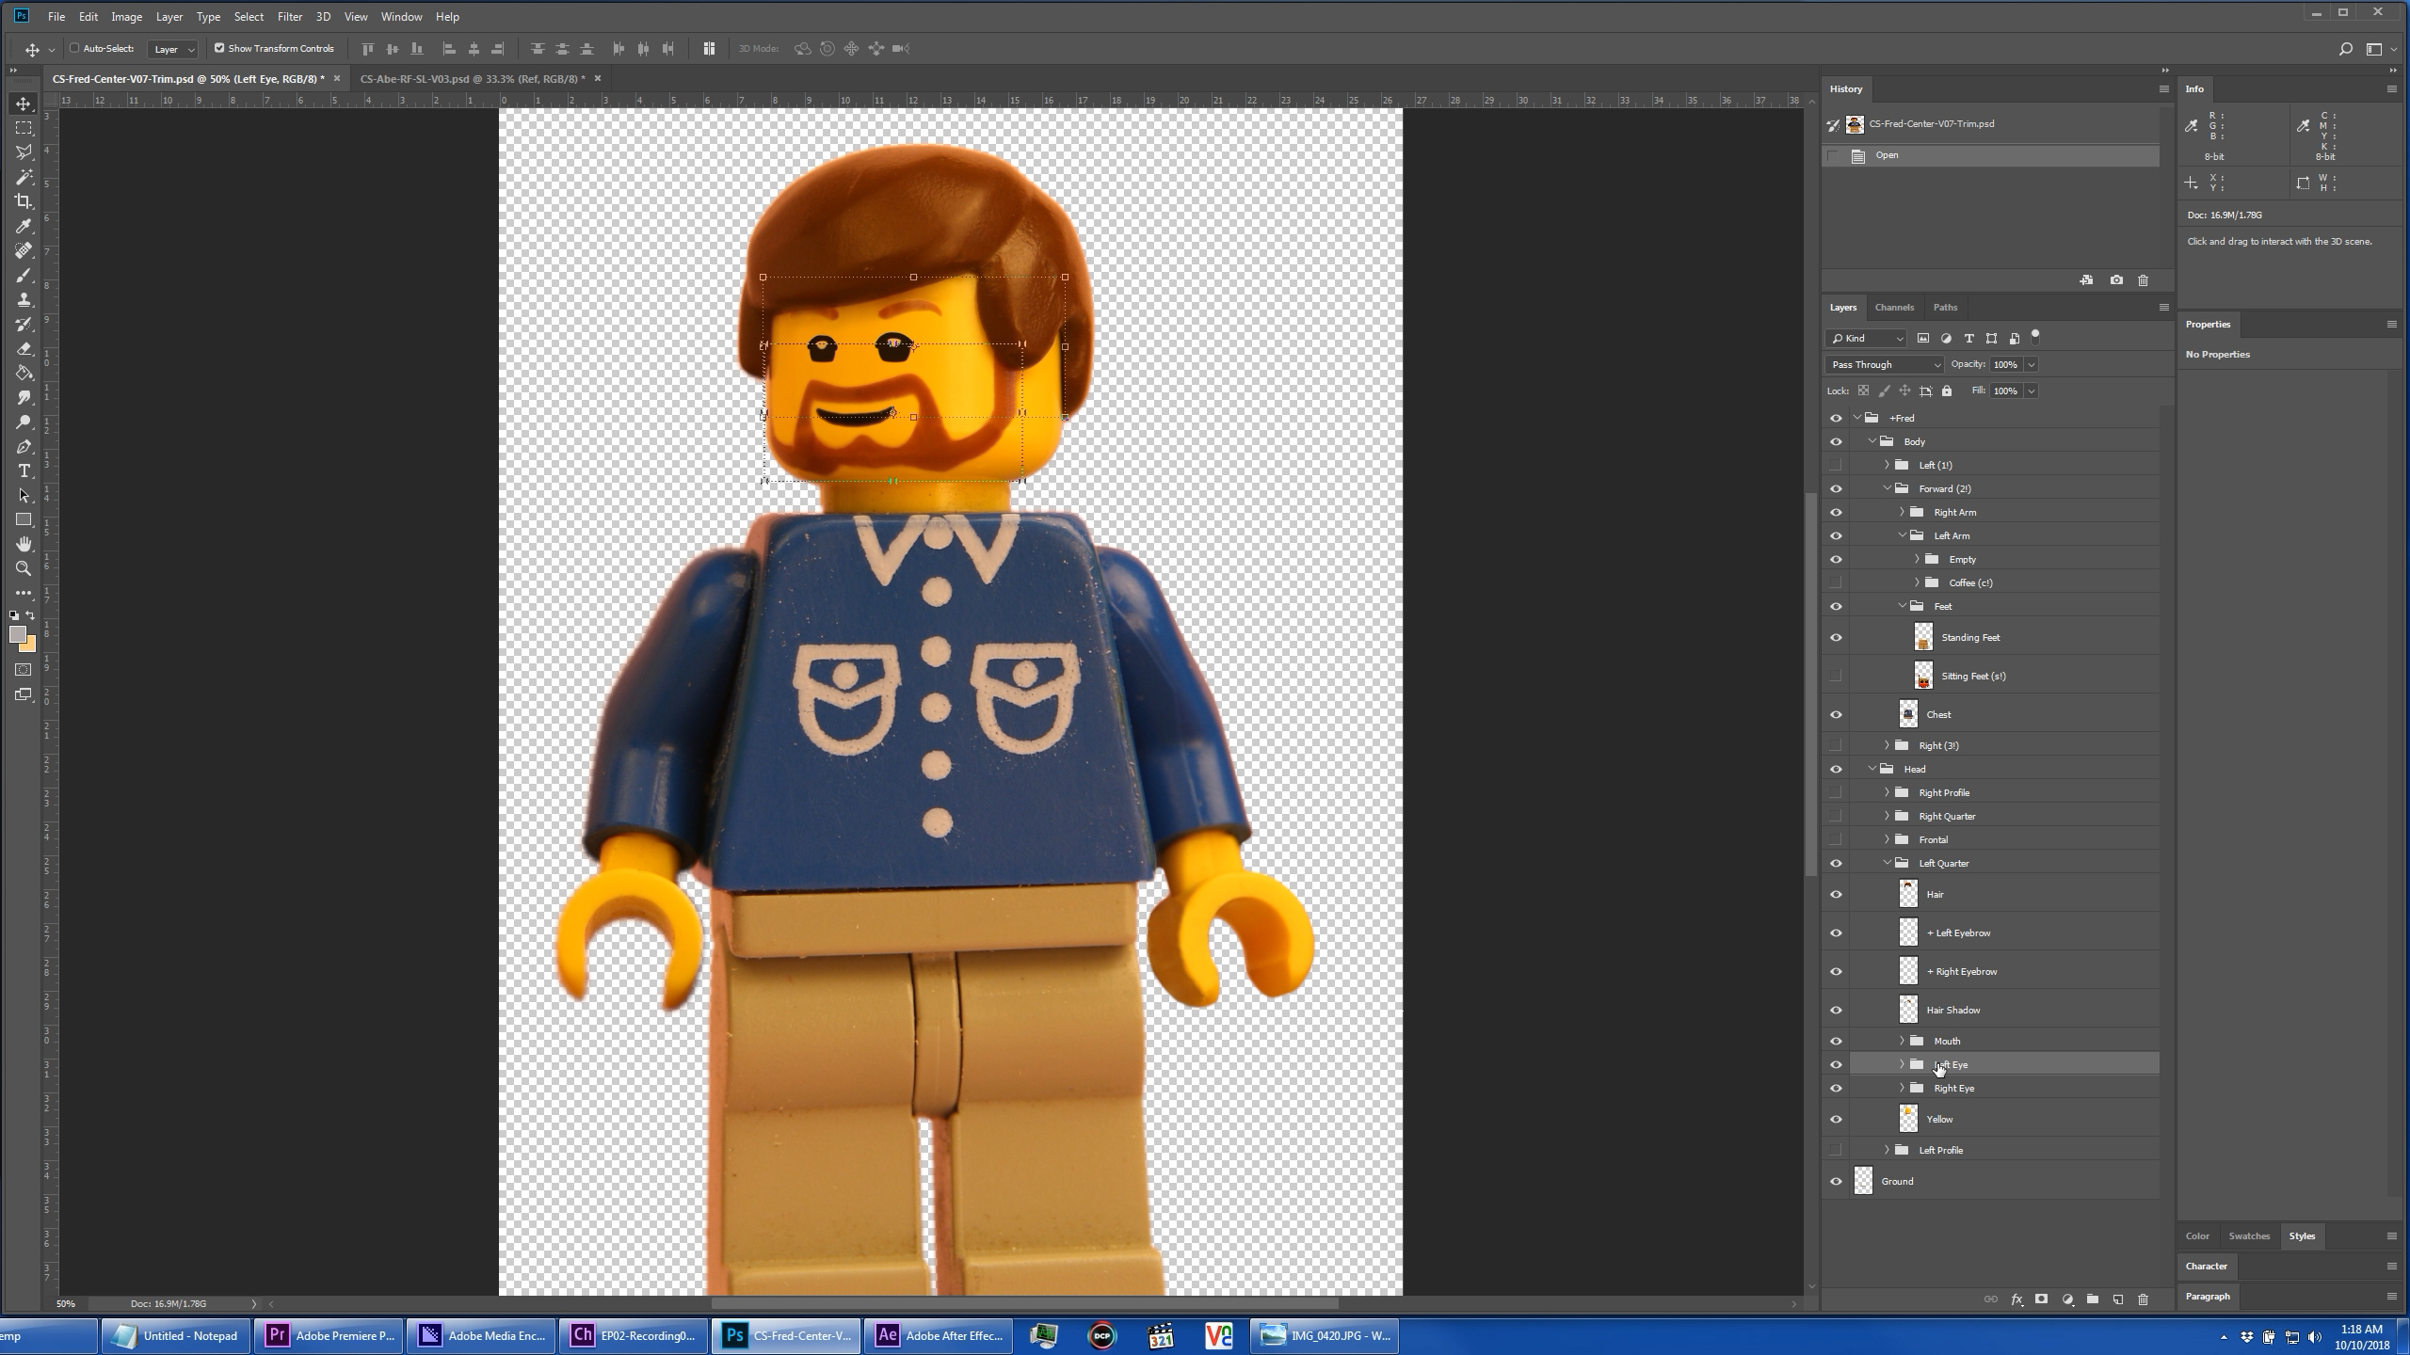The height and width of the screenshot is (1355, 2410).
Task: Open the Kind filter dropdown
Action: (1866, 339)
